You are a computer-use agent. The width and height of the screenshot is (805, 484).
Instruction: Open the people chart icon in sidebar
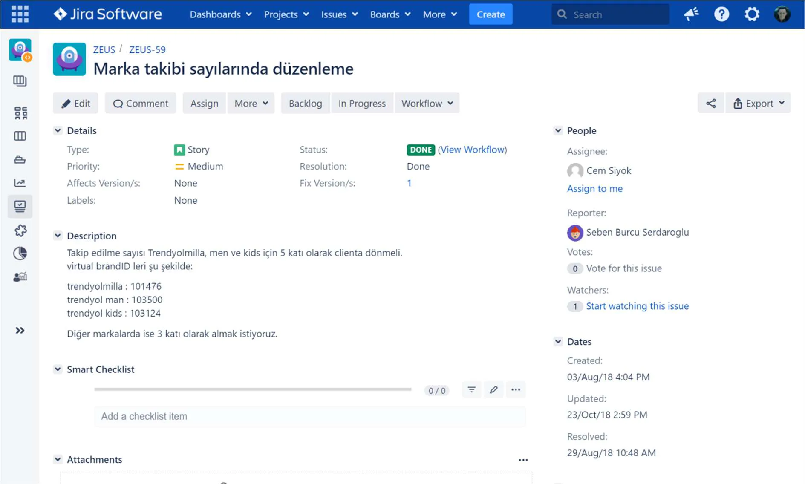(20, 277)
